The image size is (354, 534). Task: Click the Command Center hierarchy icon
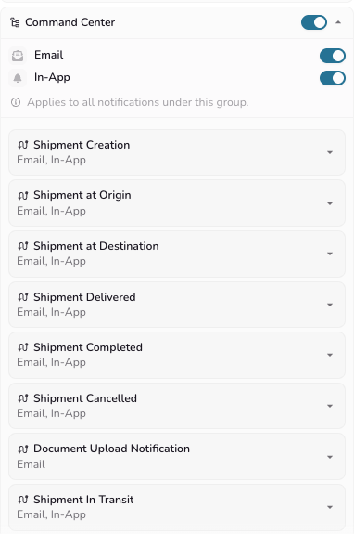(15, 22)
